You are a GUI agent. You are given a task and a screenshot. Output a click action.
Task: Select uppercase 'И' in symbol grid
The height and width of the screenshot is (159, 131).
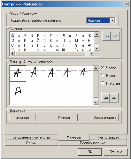(25, 41)
